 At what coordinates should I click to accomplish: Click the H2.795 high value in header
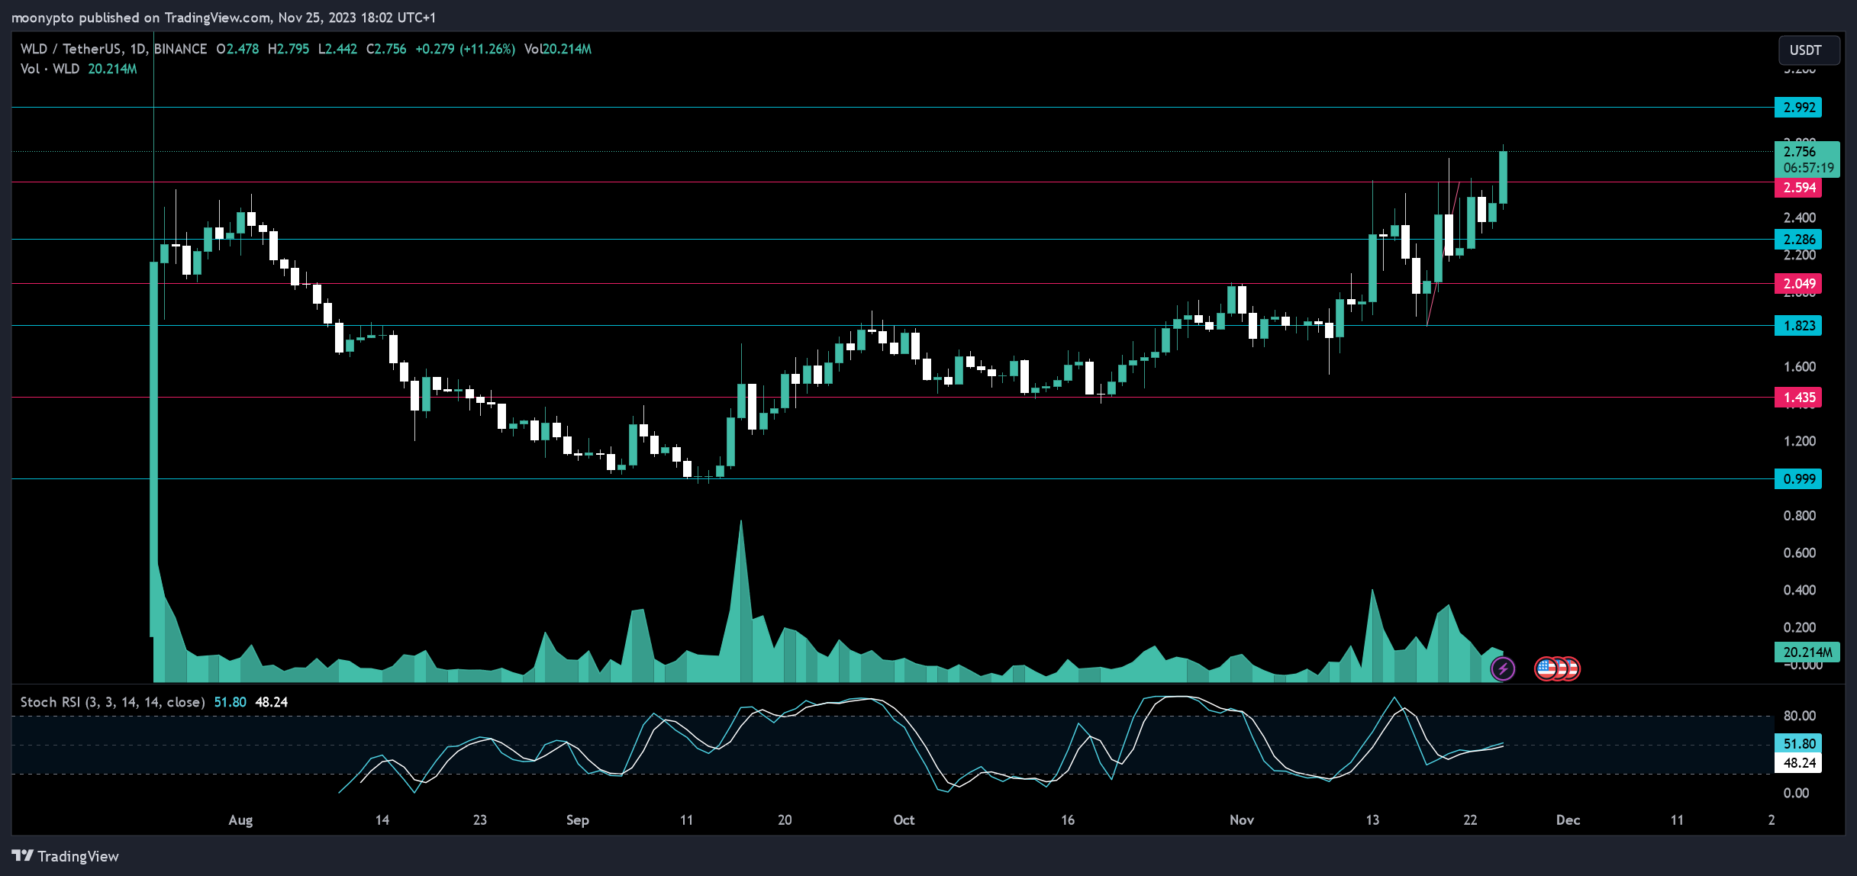289,49
